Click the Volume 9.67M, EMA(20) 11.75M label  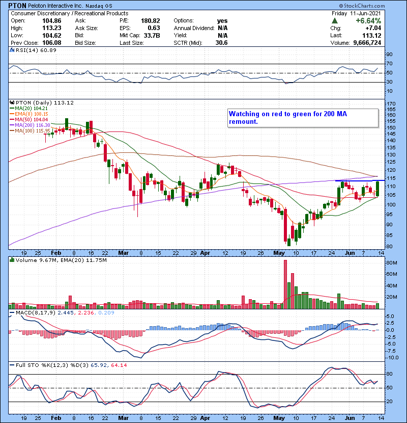[61, 260]
